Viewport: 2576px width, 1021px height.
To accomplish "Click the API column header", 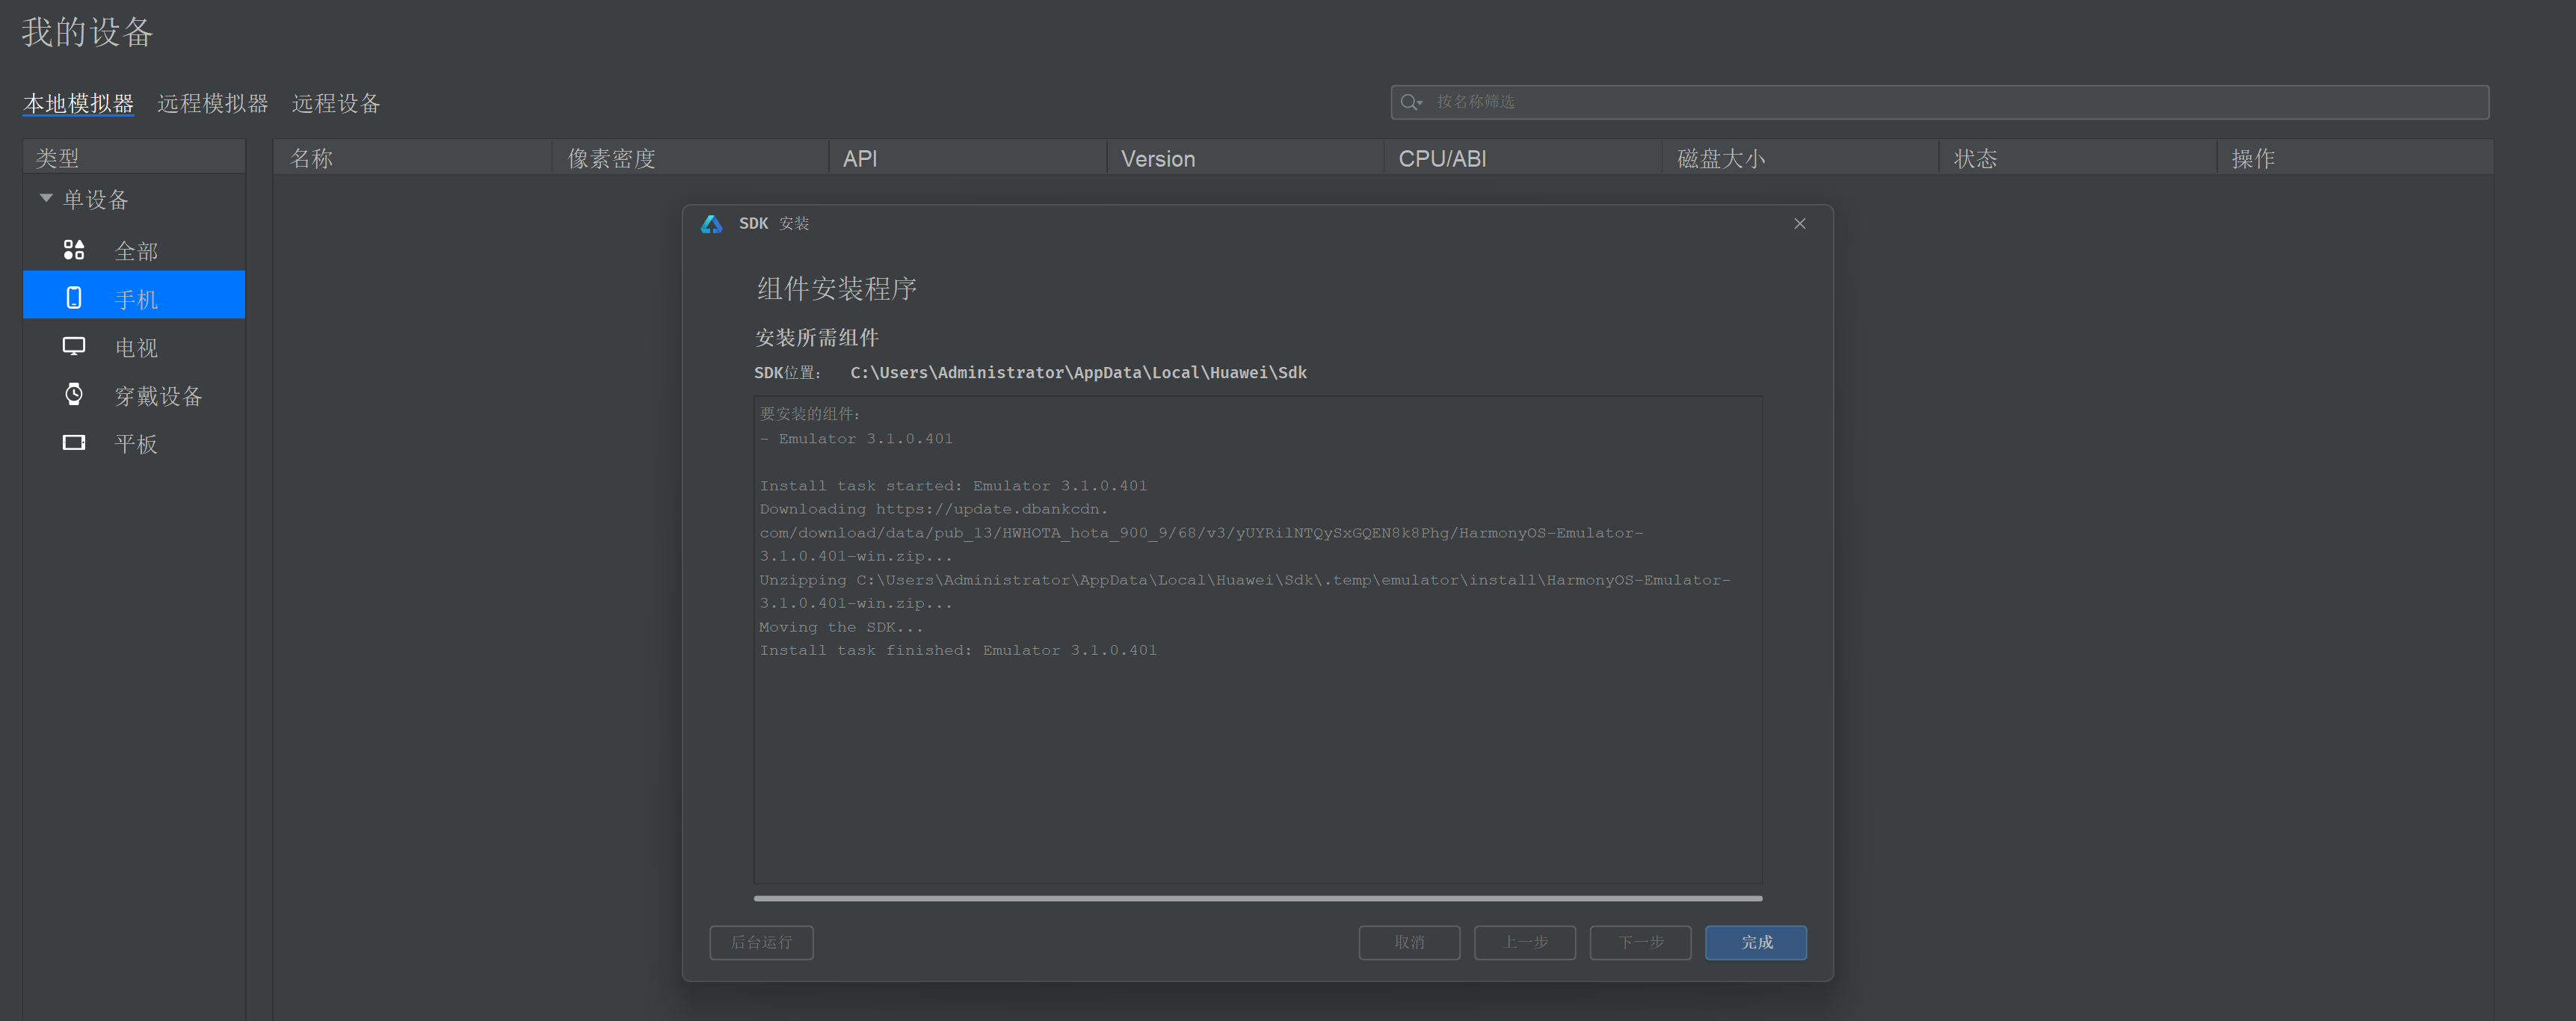I will 968,158.
